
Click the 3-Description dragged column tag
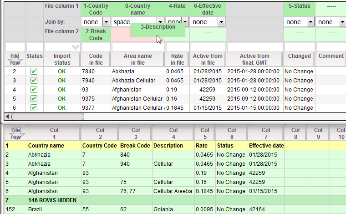tap(158, 30)
